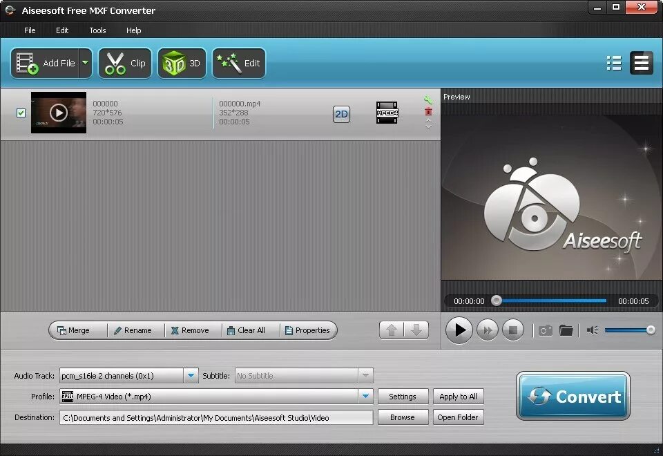Viewport: 663px width, 456px height.
Task: Toggle the 2D mode badge for 000000.mp4
Action: pyautogui.click(x=341, y=114)
